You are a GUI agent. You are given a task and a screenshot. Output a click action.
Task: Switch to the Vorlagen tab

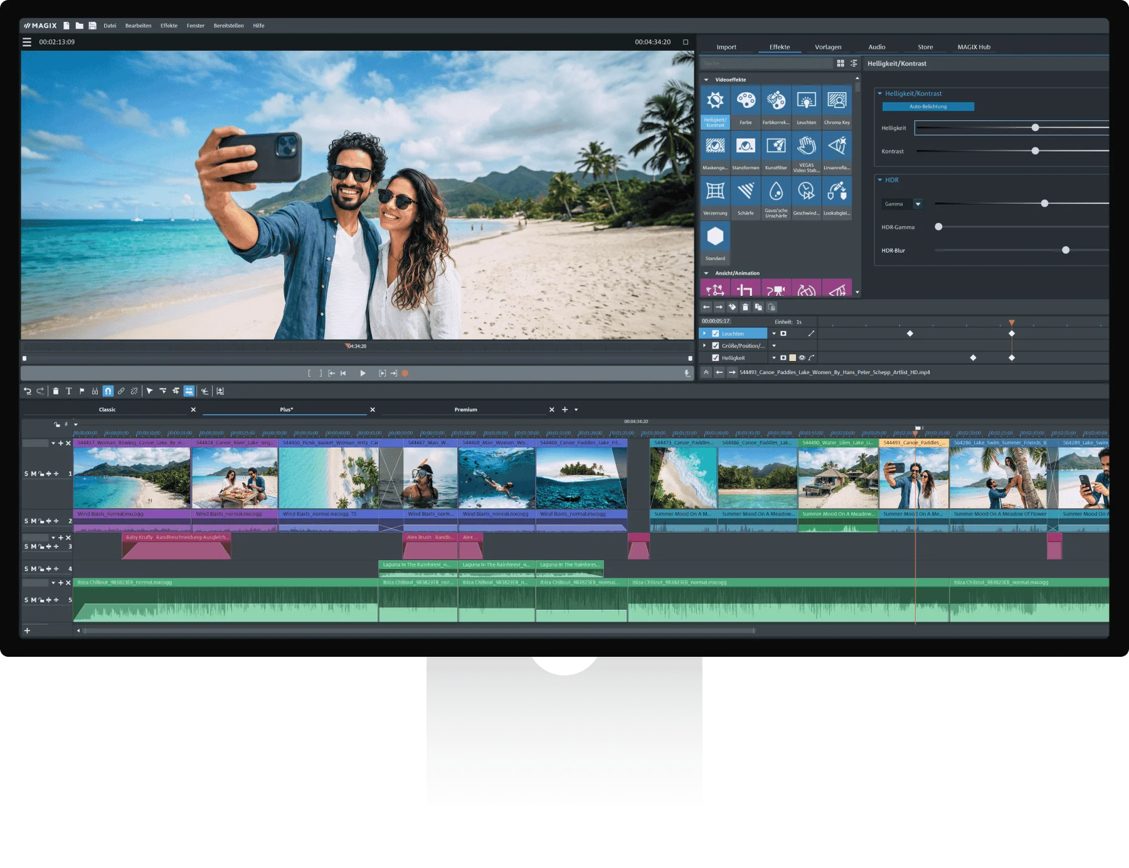tap(828, 47)
